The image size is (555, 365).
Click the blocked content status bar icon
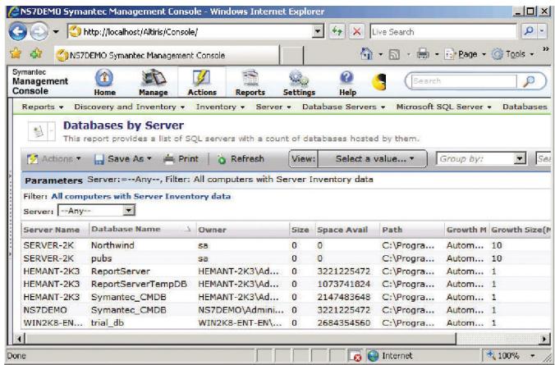[355, 356]
